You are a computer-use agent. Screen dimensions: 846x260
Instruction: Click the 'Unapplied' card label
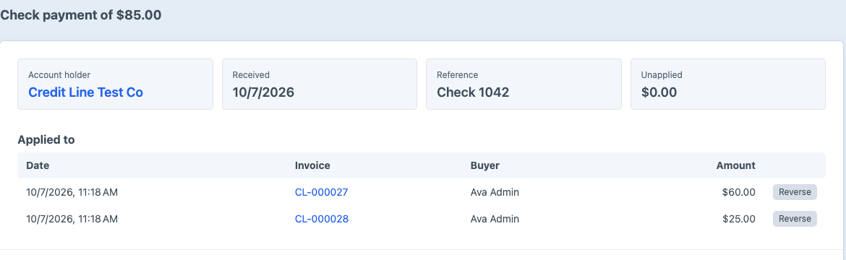(662, 75)
